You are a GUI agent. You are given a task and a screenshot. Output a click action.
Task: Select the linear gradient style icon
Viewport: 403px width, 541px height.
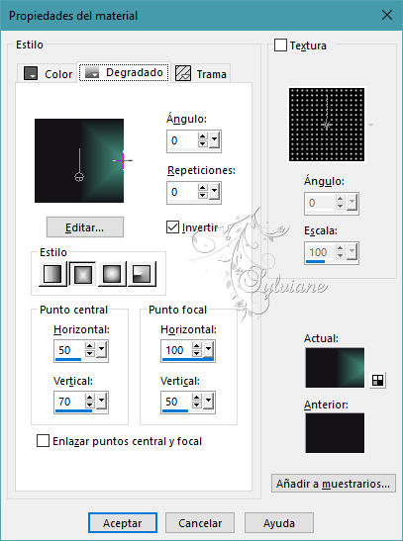pos(52,274)
